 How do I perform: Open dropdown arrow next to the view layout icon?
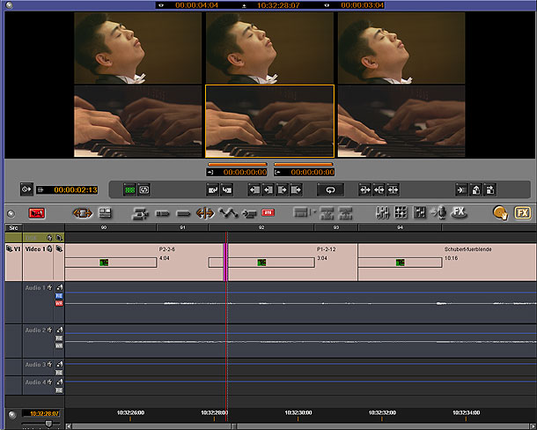[x=316, y=212]
